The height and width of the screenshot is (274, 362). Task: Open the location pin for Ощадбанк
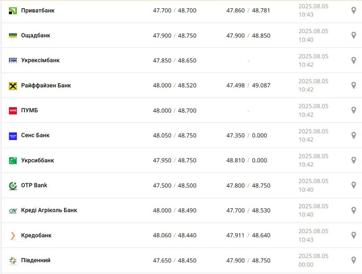coord(353,35)
